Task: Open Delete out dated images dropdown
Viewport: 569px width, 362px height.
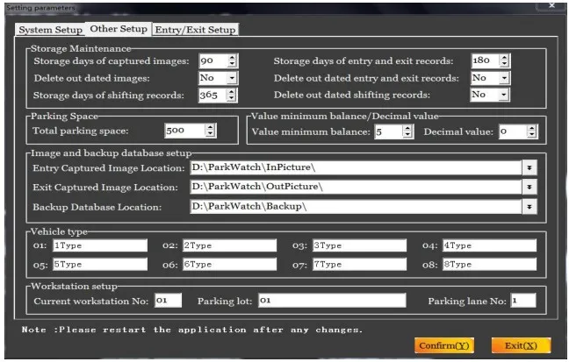Action: tap(232, 77)
